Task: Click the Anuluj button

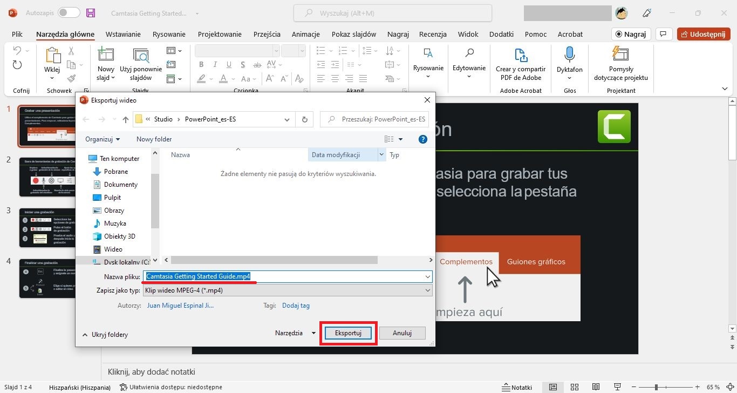Action: [402, 333]
